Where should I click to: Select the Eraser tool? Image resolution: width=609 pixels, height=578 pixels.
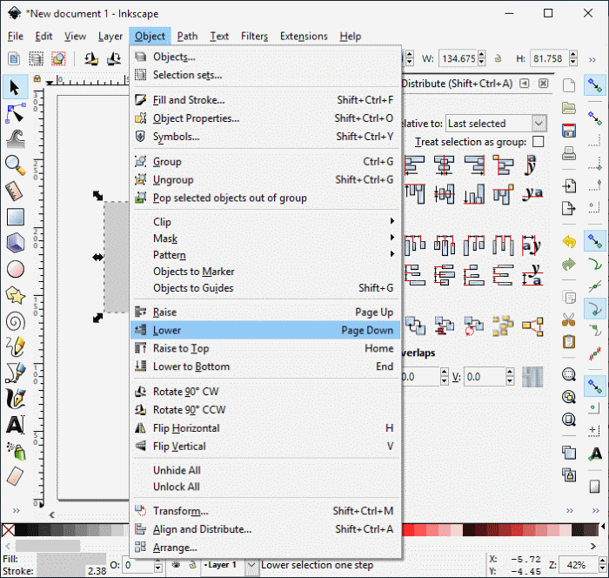[x=16, y=476]
